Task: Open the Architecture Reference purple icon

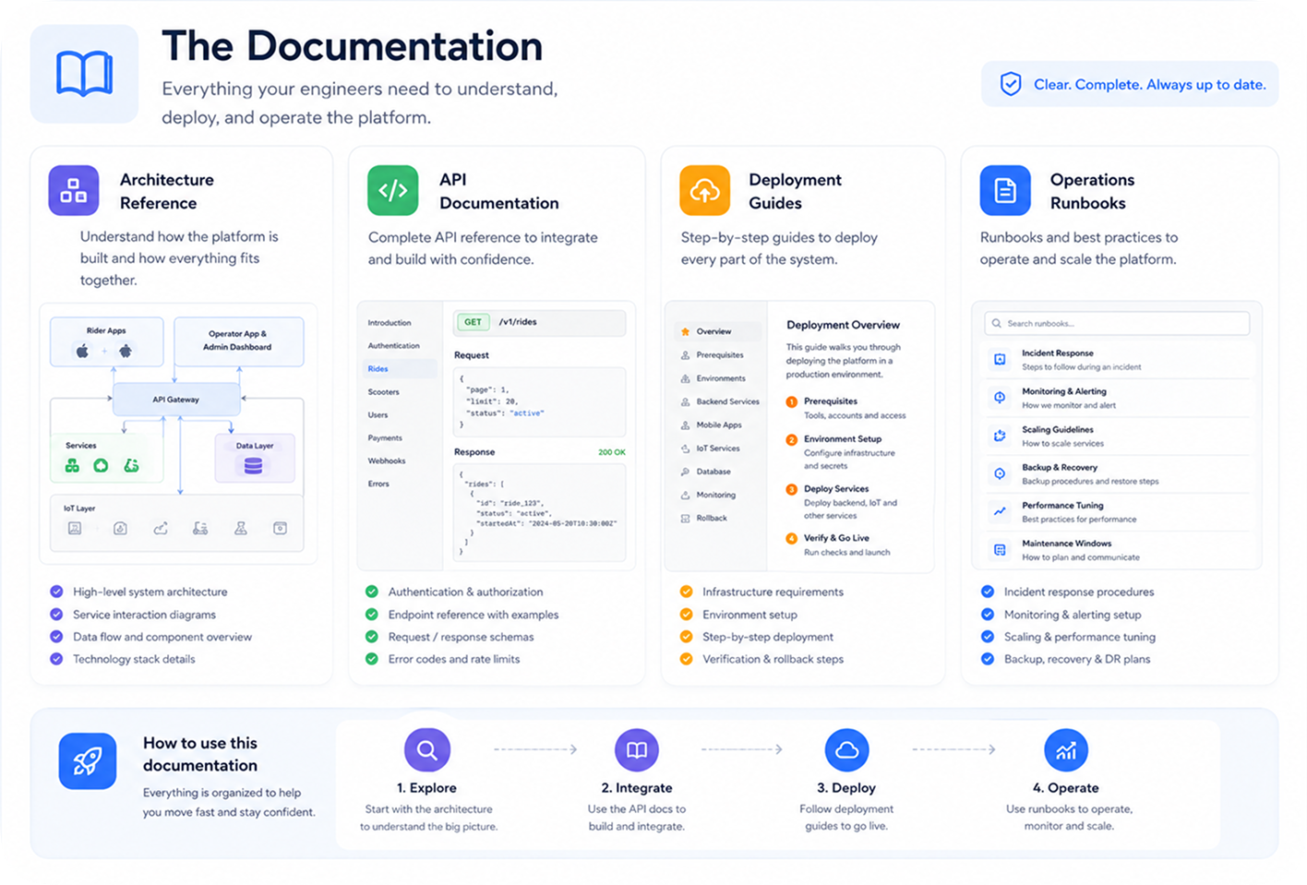Action: [x=74, y=190]
